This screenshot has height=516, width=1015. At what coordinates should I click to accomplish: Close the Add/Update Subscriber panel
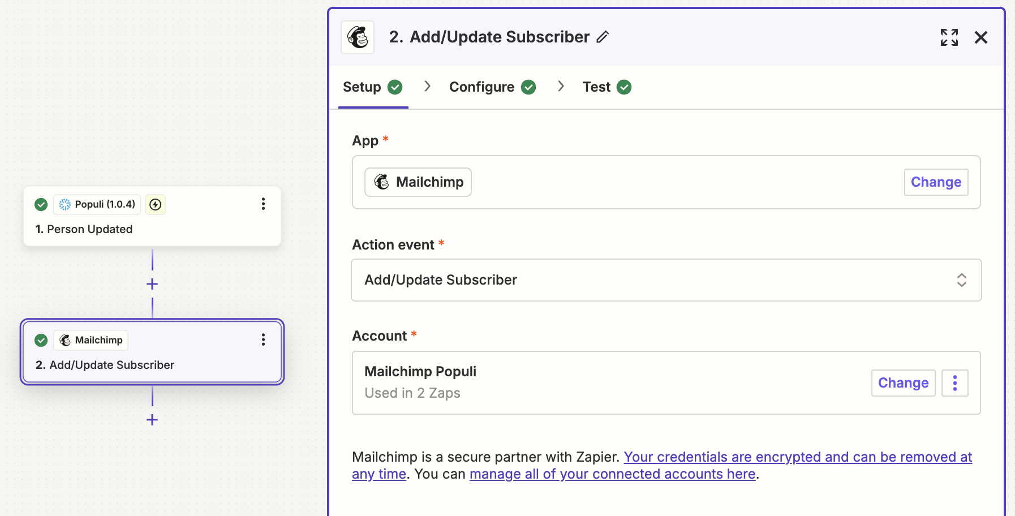point(981,37)
